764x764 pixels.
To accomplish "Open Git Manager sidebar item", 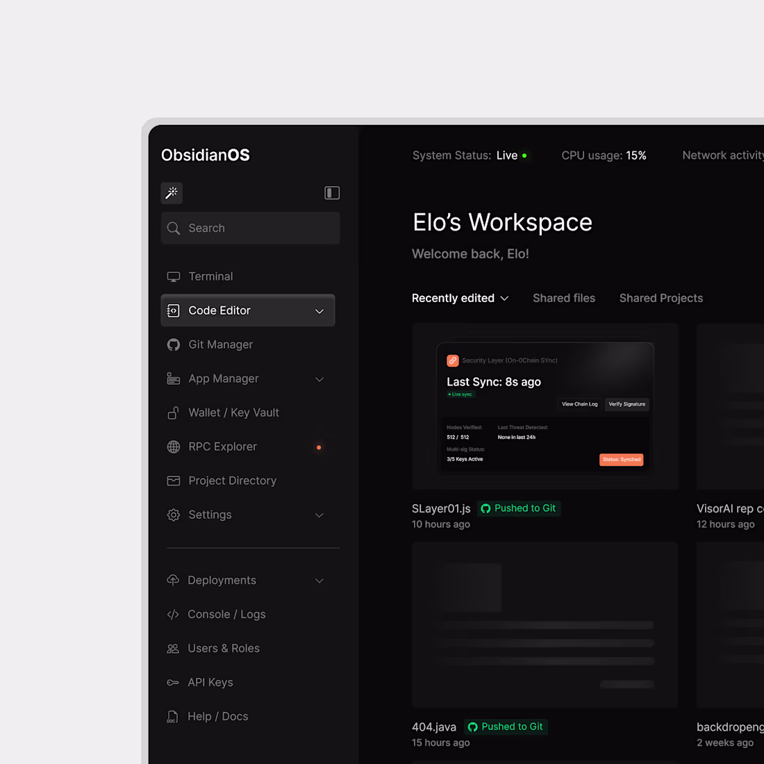I will pos(247,344).
